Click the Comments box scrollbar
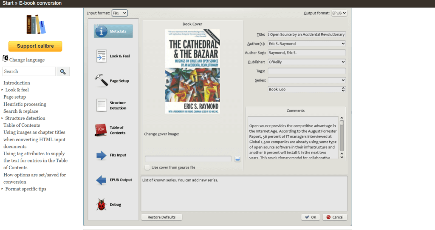The image size is (435, 230). [342, 135]
